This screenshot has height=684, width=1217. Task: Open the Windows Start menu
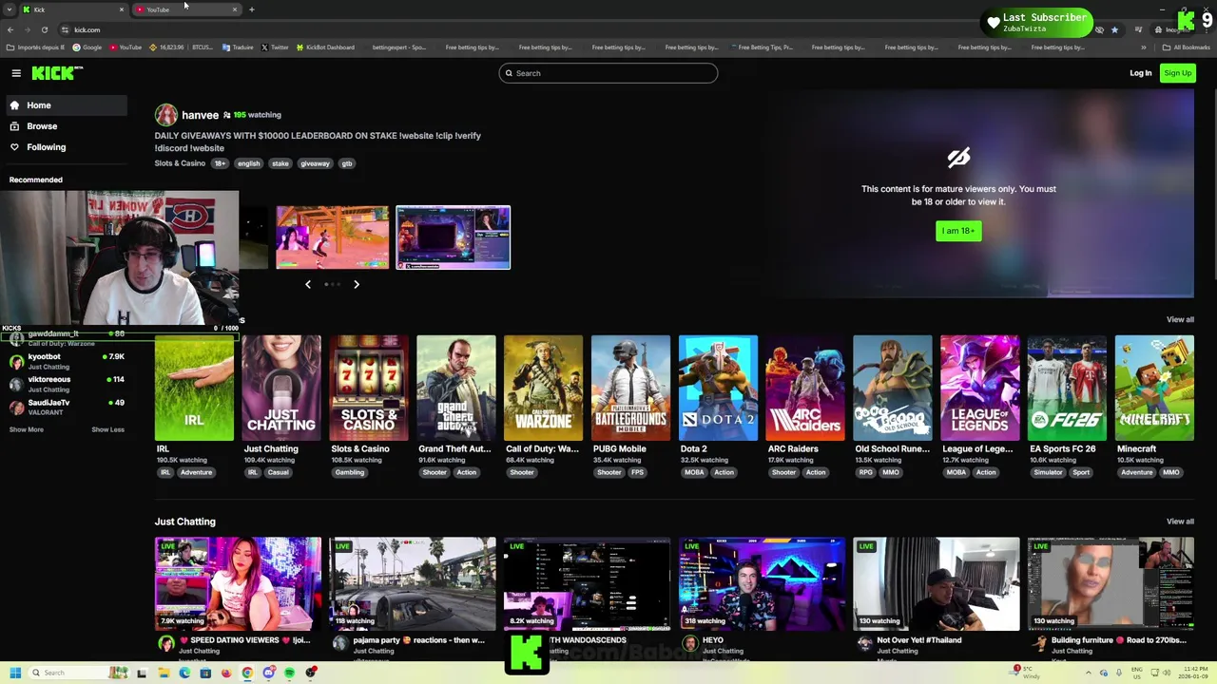14,673
